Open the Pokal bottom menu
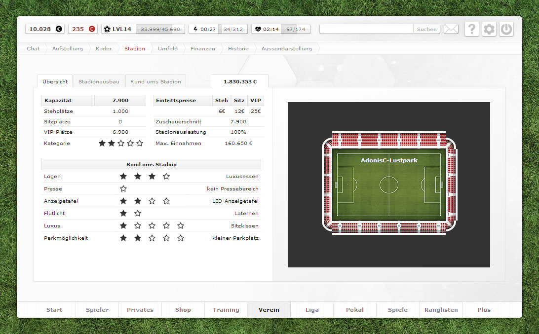539x334 pixels. 355,310
